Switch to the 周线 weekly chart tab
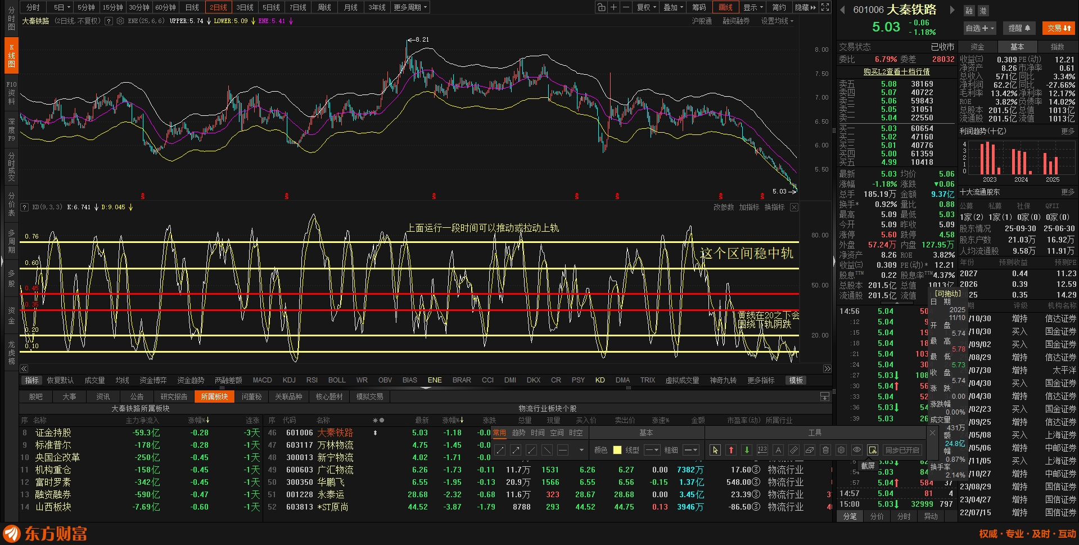 (324, 7)
